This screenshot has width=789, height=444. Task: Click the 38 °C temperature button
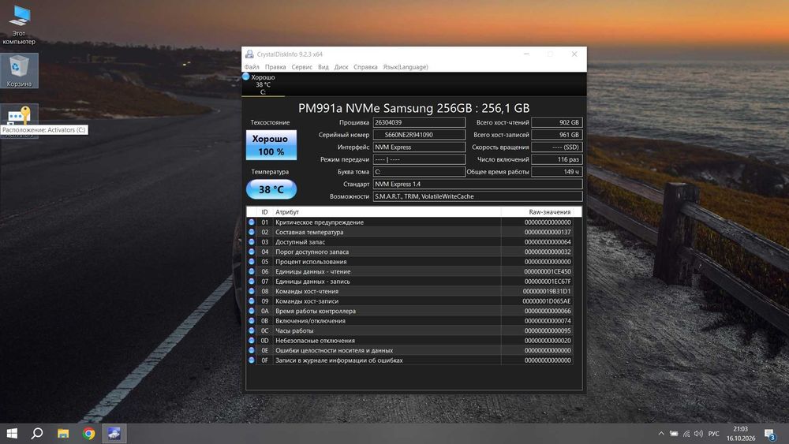[x=271, y=189]
